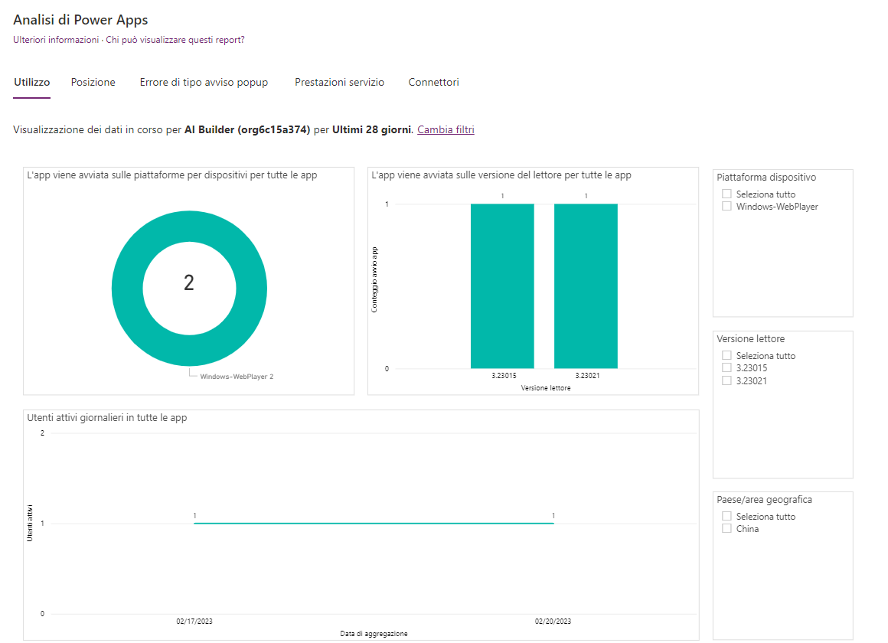Tick Seleziona tutto under Versione lettore
This screenshot has height=643, width=888.
coord(727,356)
